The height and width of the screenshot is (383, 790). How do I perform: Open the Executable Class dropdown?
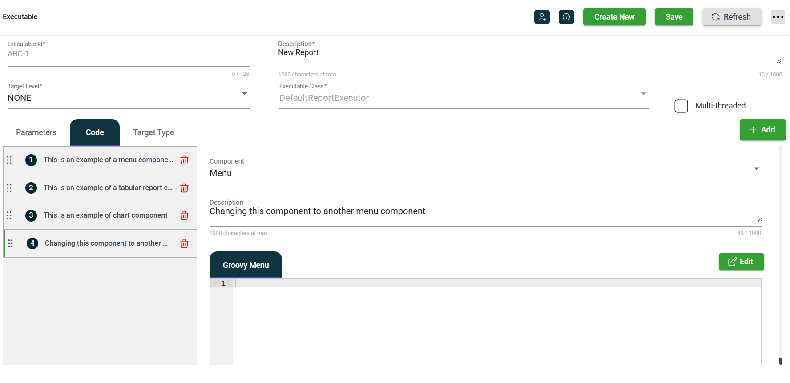[x=643, y=94]
